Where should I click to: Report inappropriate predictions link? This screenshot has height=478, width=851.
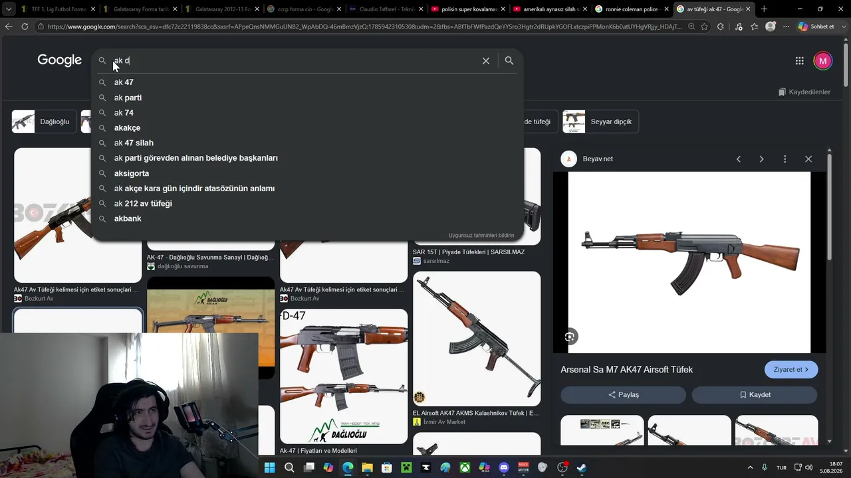click(x=481, y=235)
